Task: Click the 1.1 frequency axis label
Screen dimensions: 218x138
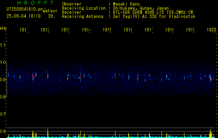Action: (3, 45)
